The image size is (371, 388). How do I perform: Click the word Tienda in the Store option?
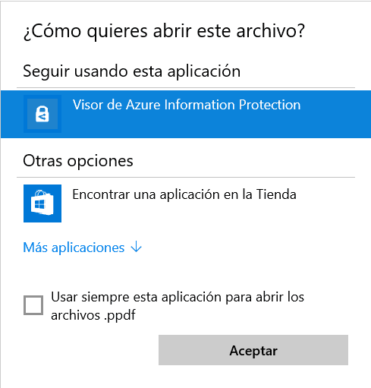pyautogui.click(x=276, y=194)
